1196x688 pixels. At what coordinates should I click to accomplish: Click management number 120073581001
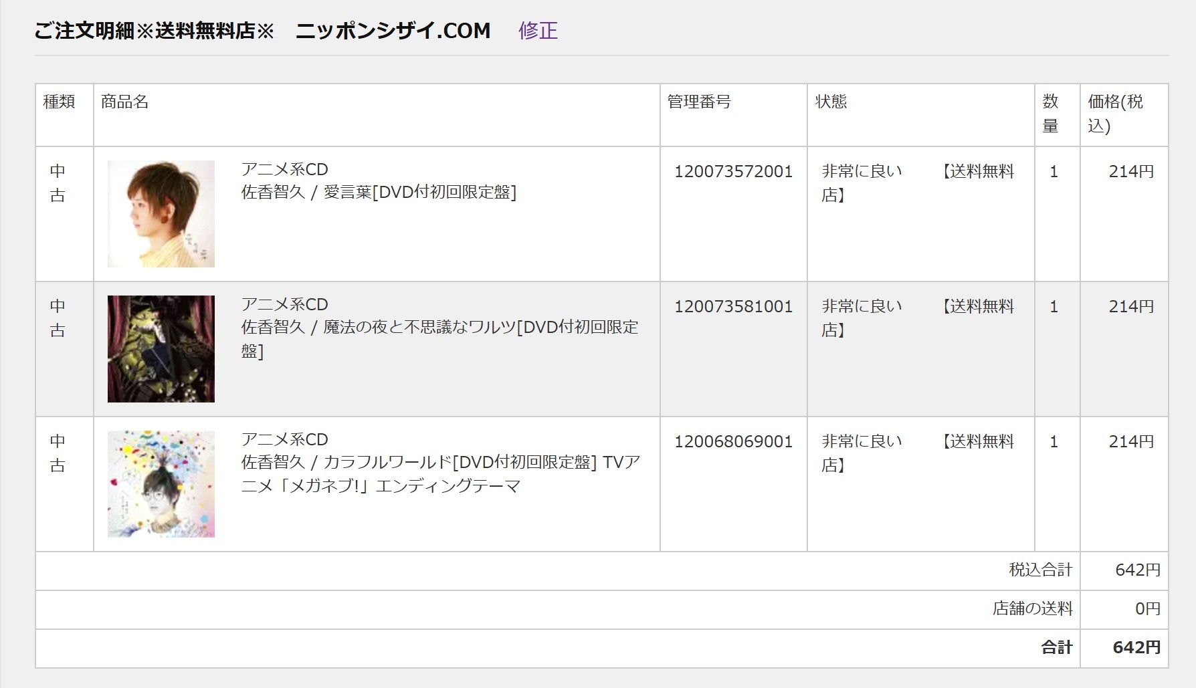coord(733,307)
